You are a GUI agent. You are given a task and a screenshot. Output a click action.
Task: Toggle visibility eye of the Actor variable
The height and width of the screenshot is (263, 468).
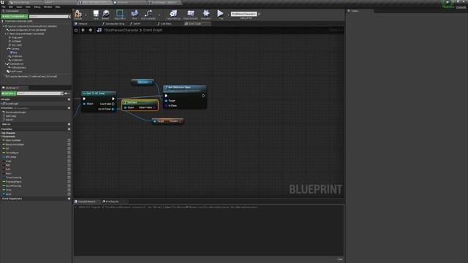(69, 194)
